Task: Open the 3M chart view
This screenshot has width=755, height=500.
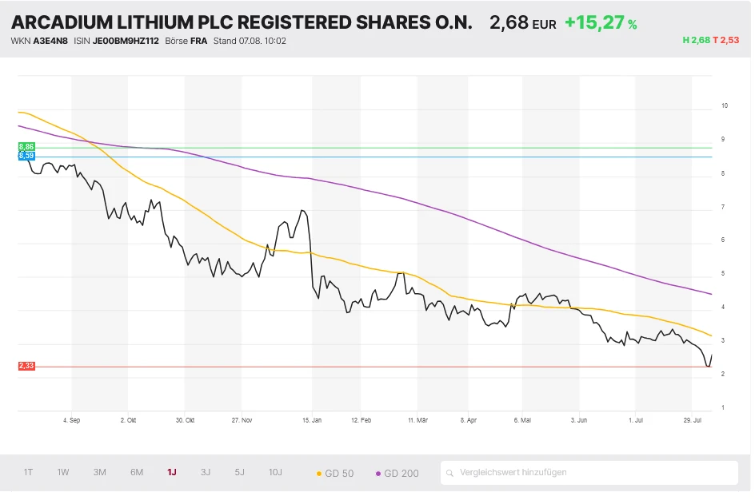Action: click(x=99, y=472)
